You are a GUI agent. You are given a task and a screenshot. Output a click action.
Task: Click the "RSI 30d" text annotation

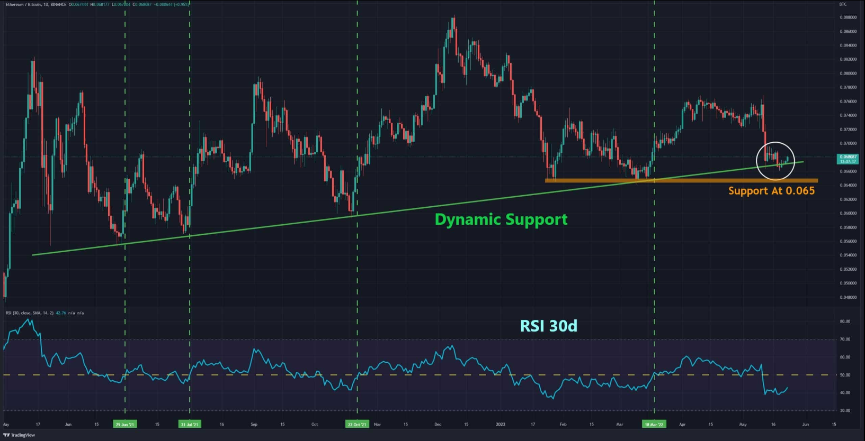coord(548,326)
